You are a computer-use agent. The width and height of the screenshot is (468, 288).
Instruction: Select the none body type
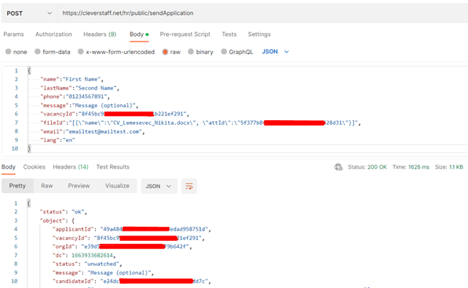point(16,52)
